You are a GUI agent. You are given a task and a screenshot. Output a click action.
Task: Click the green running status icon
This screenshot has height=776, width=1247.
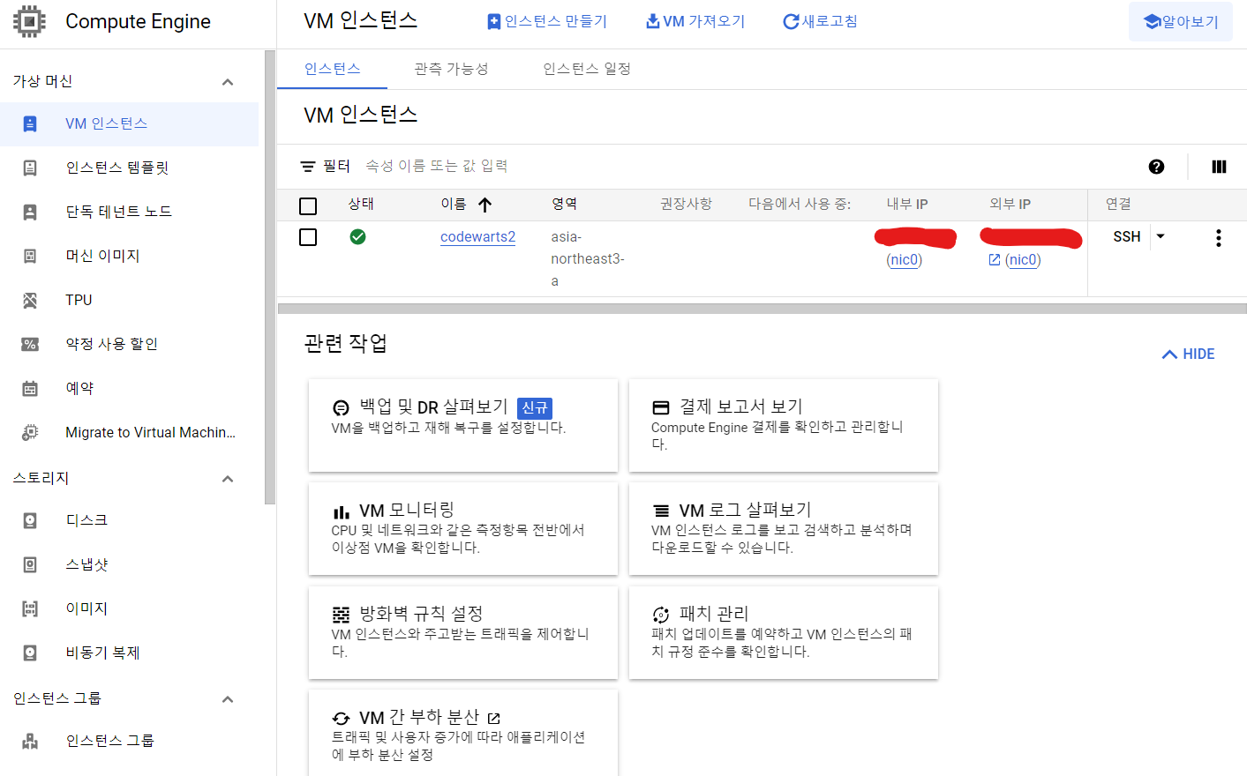(357, 236)
